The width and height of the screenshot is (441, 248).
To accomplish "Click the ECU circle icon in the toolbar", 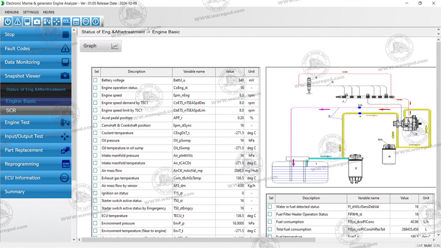I will tap(86, 21).
